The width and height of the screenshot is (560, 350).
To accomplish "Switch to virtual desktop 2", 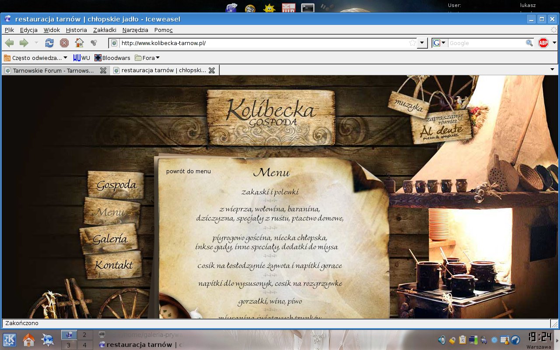I will click(85, 335).
